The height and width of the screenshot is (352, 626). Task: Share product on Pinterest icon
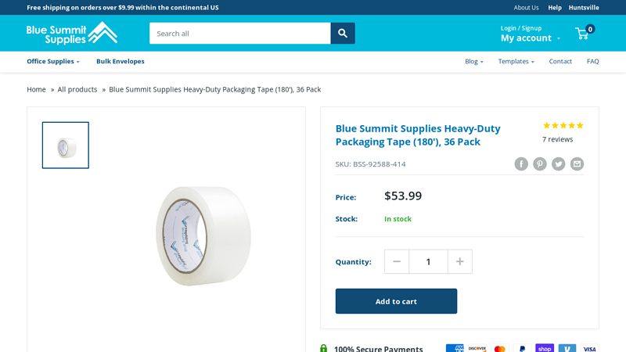540,163
